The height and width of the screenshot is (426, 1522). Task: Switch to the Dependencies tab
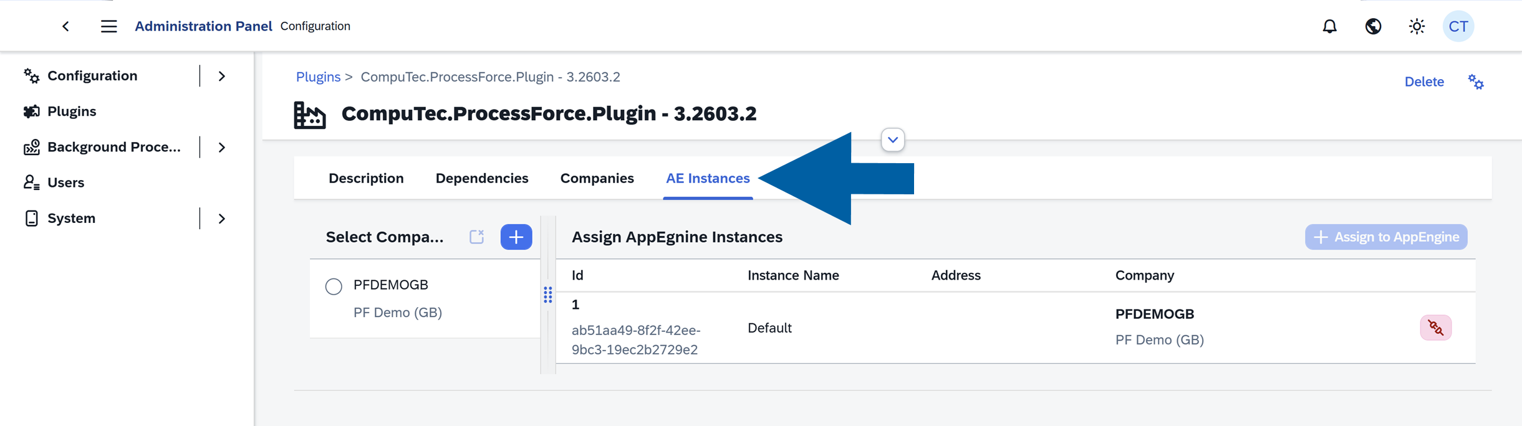point(482,179)
